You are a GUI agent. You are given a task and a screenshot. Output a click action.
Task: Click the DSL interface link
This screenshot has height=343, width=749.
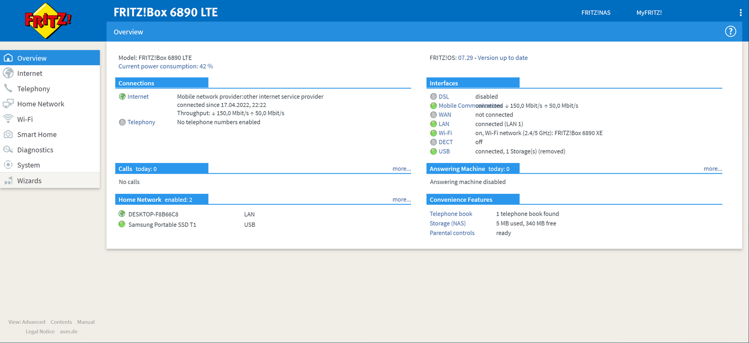point(444,97)
